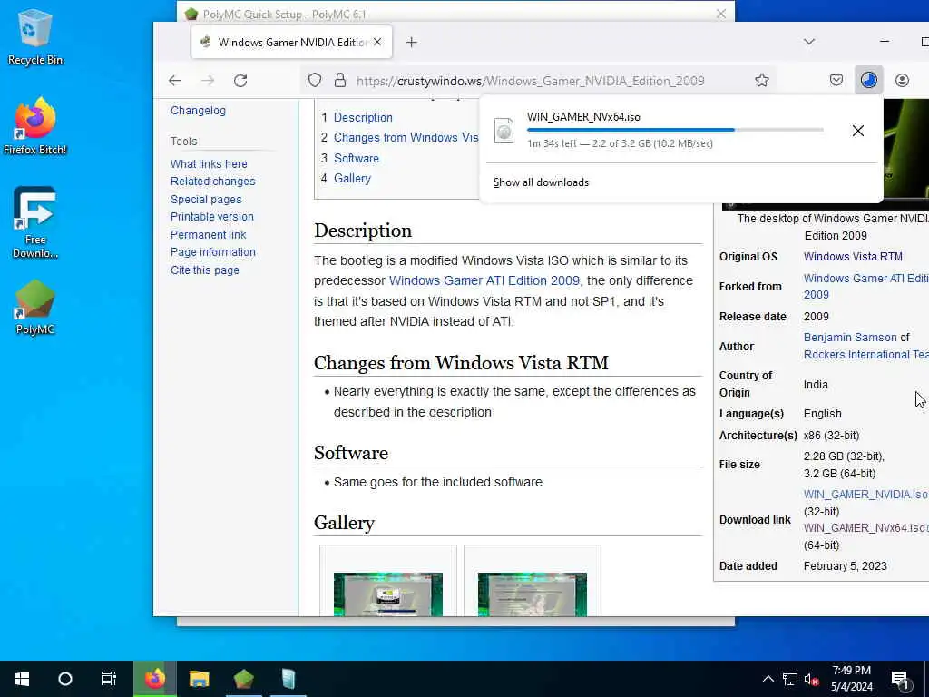
Task: Switch to Firefox in the taskbar
Action: click(155, 679)
